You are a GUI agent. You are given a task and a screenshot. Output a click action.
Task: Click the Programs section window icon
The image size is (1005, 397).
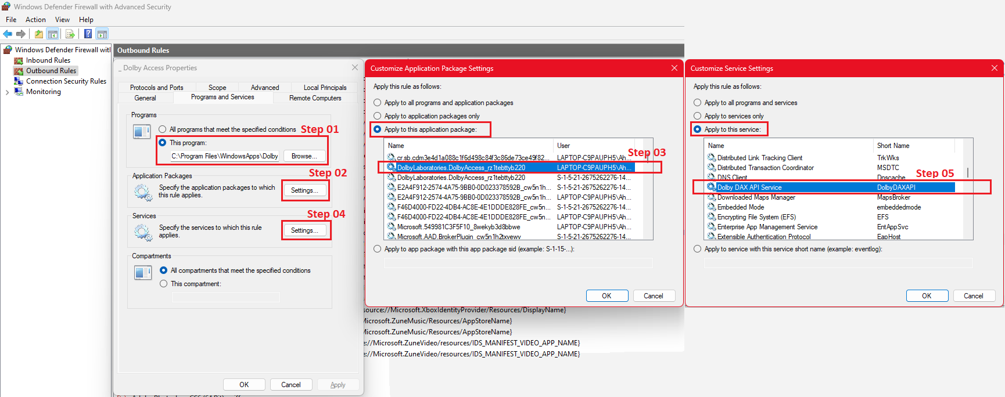(x=142, y=132)
